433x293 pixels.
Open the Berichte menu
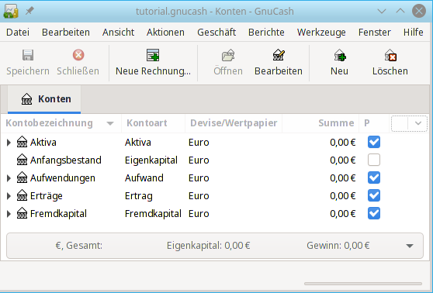[266, 33]
